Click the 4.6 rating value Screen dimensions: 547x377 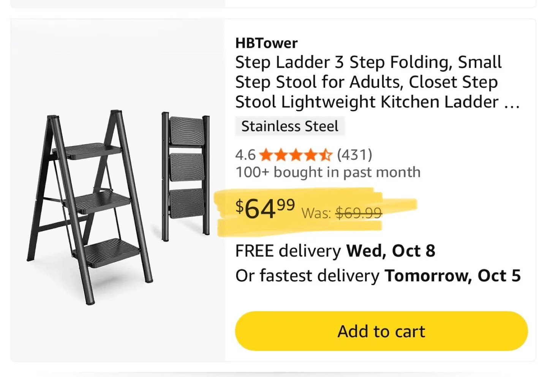(x=245, y=155)
